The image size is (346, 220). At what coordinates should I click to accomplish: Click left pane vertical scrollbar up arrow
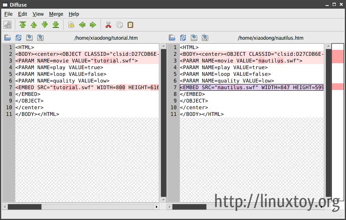[163, 46]
